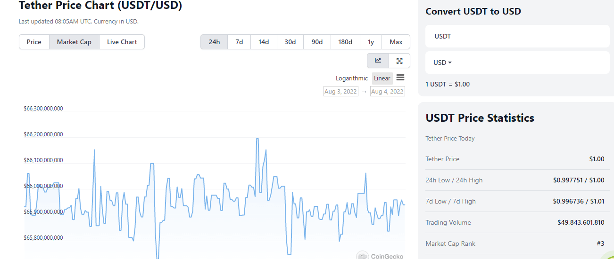Toggle chart to Linear scale
Screen dimensions: 614x259
point(382,78)
